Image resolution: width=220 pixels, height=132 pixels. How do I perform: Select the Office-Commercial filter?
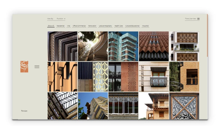pos(79,26)
